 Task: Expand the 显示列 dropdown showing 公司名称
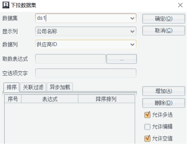coord(132,31)
